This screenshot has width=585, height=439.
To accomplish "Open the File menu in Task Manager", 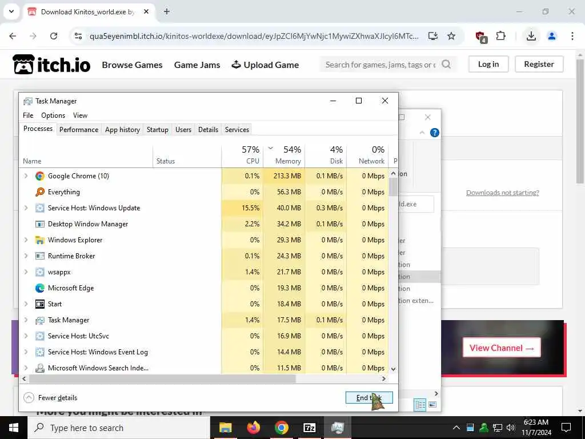I will (28, 115).
